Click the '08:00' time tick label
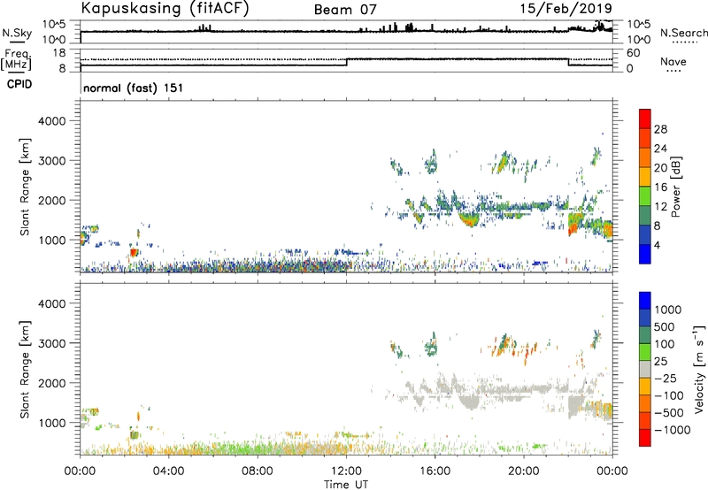 (257, 471)
